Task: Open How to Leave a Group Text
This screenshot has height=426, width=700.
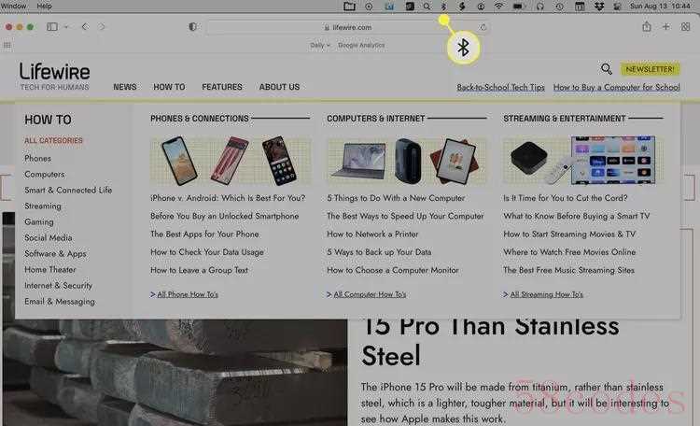Action: point(199,270)
